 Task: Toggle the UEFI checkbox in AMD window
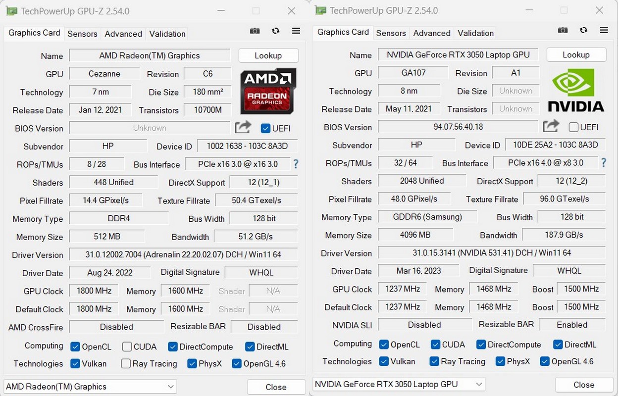coord(265,128)
